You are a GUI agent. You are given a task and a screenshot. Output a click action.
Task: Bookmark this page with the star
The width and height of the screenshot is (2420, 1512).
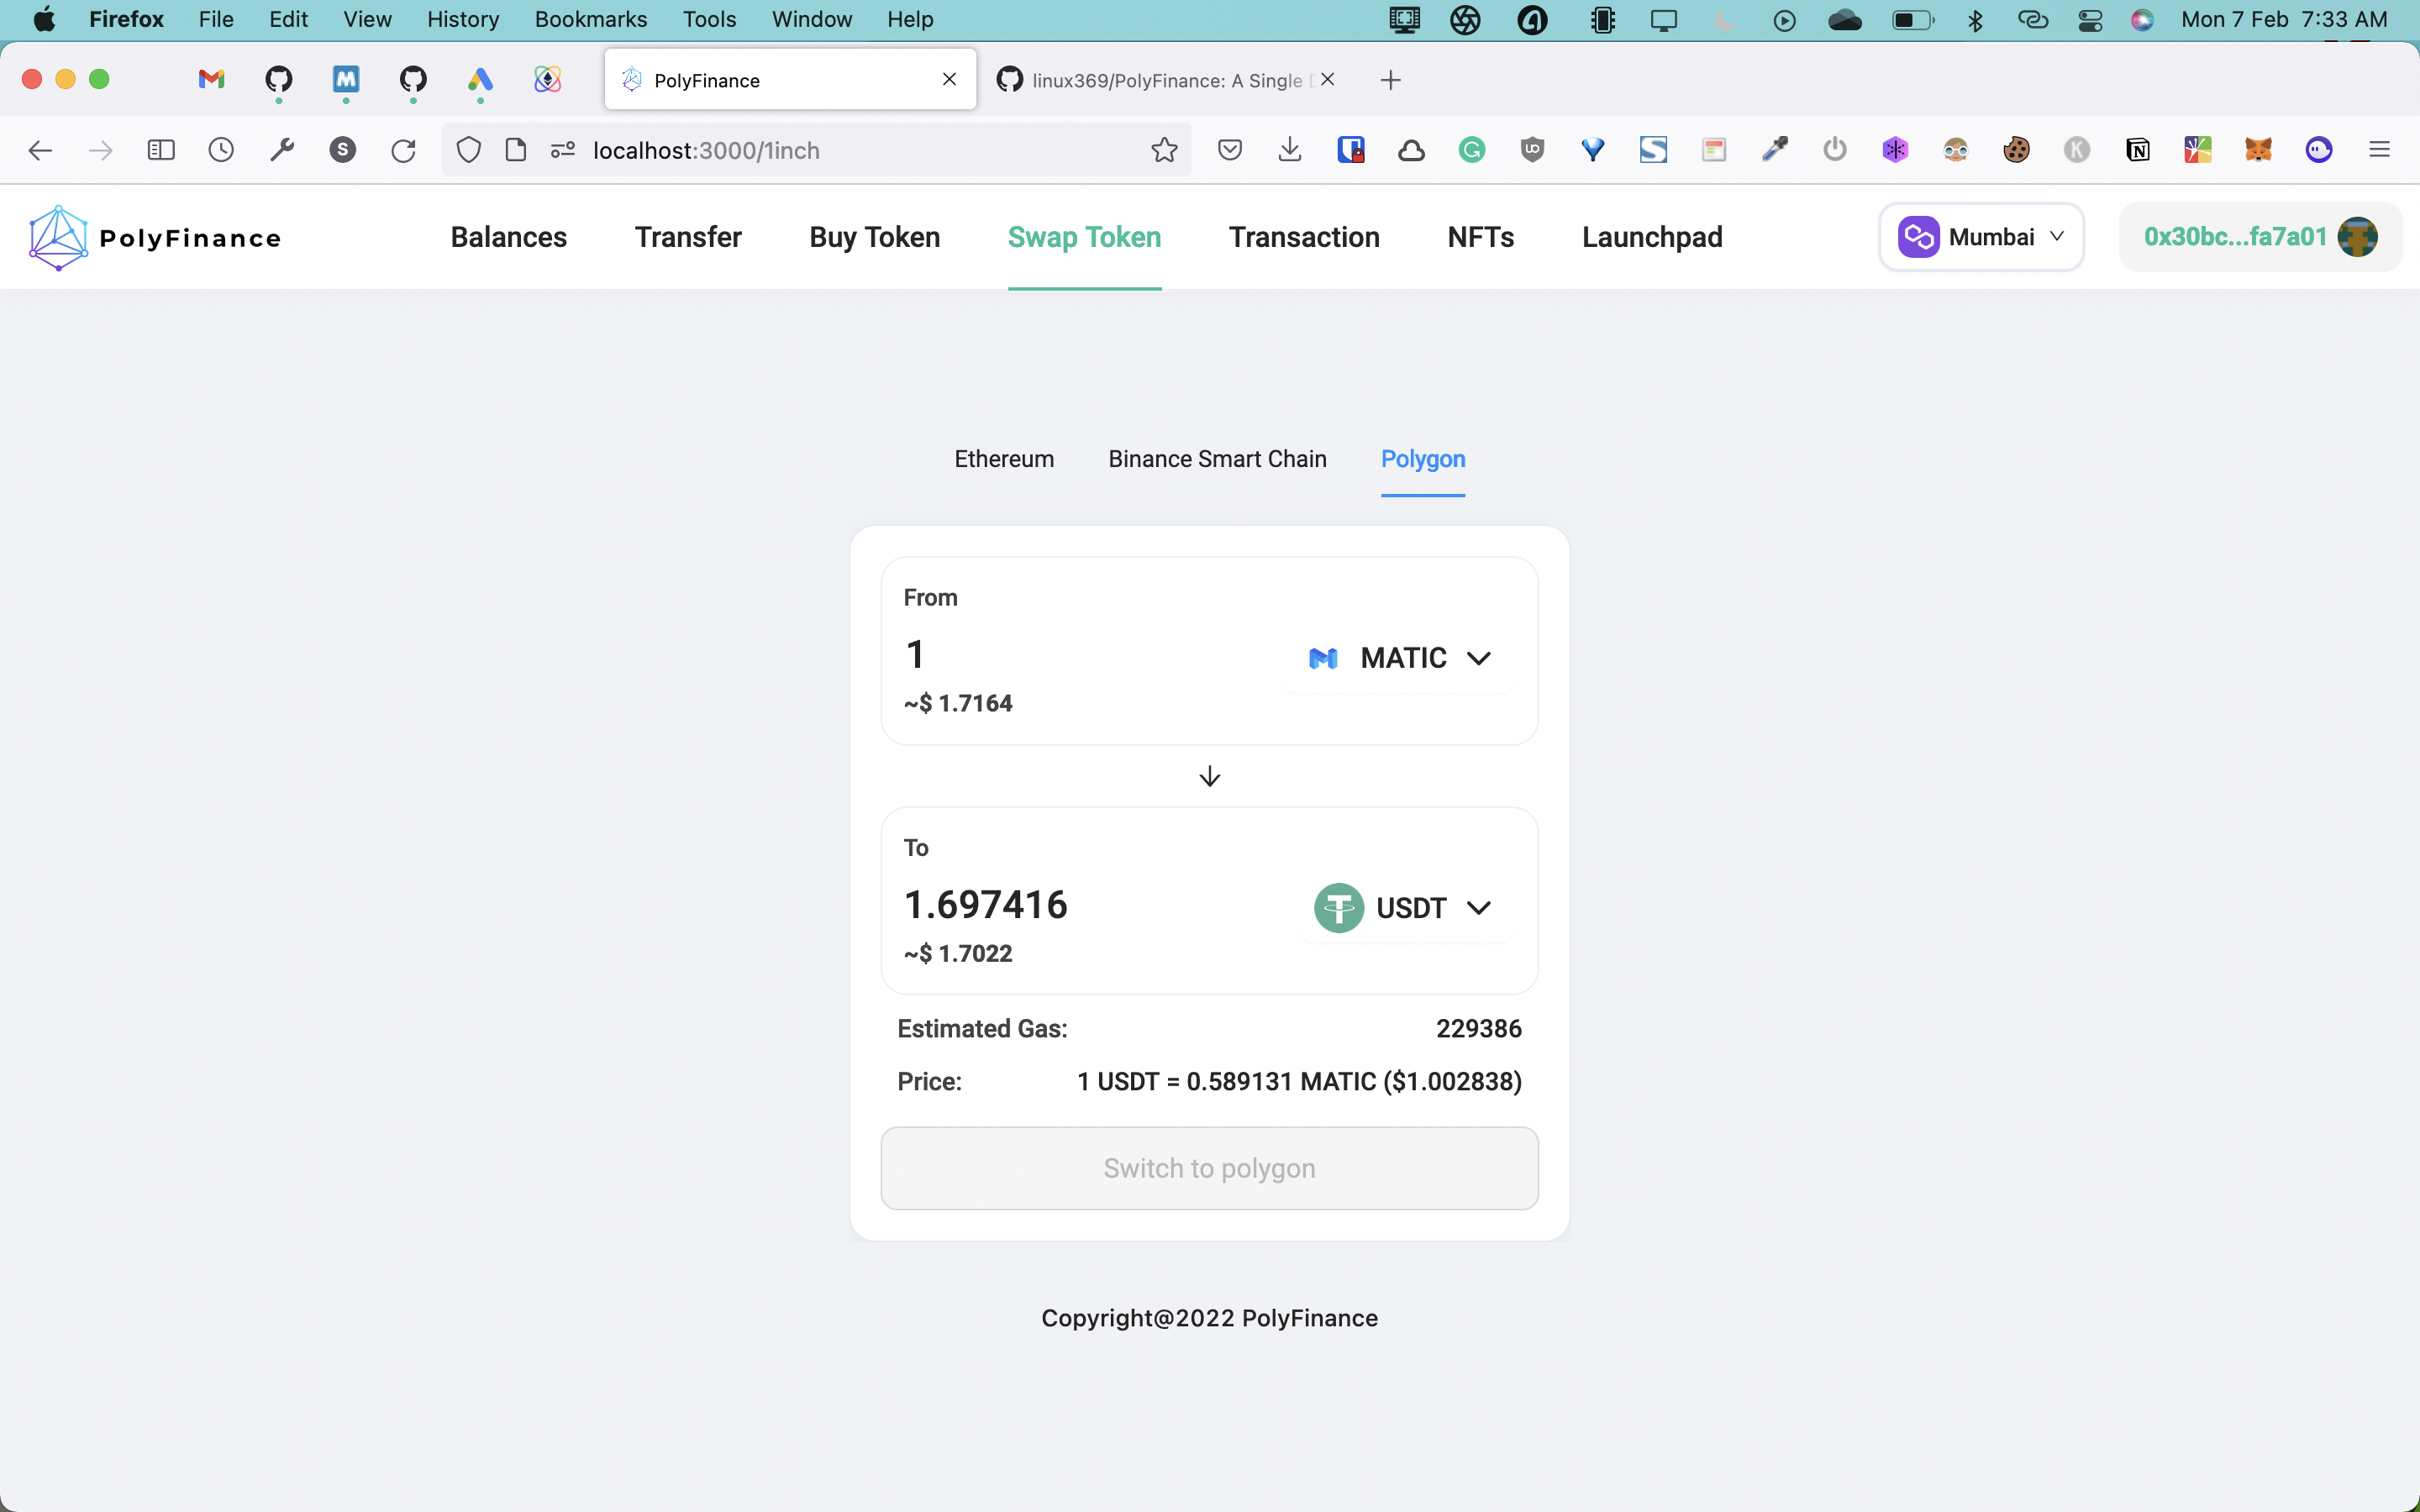(x=1164, y=150)
